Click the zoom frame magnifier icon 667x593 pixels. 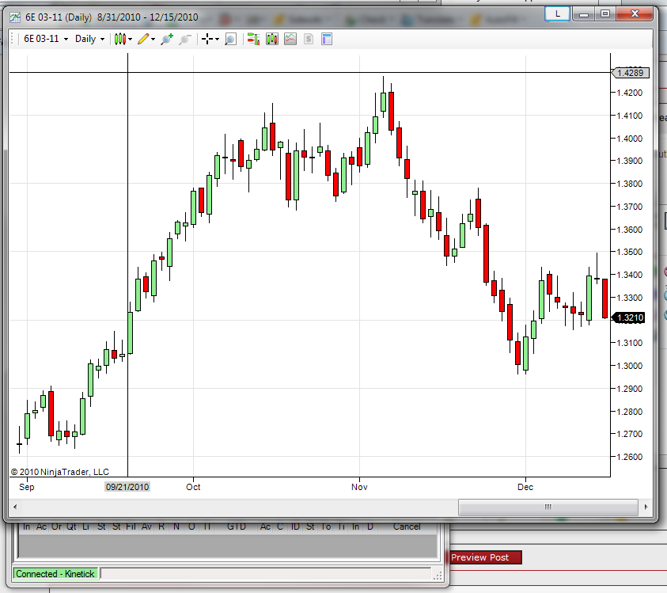230,39
